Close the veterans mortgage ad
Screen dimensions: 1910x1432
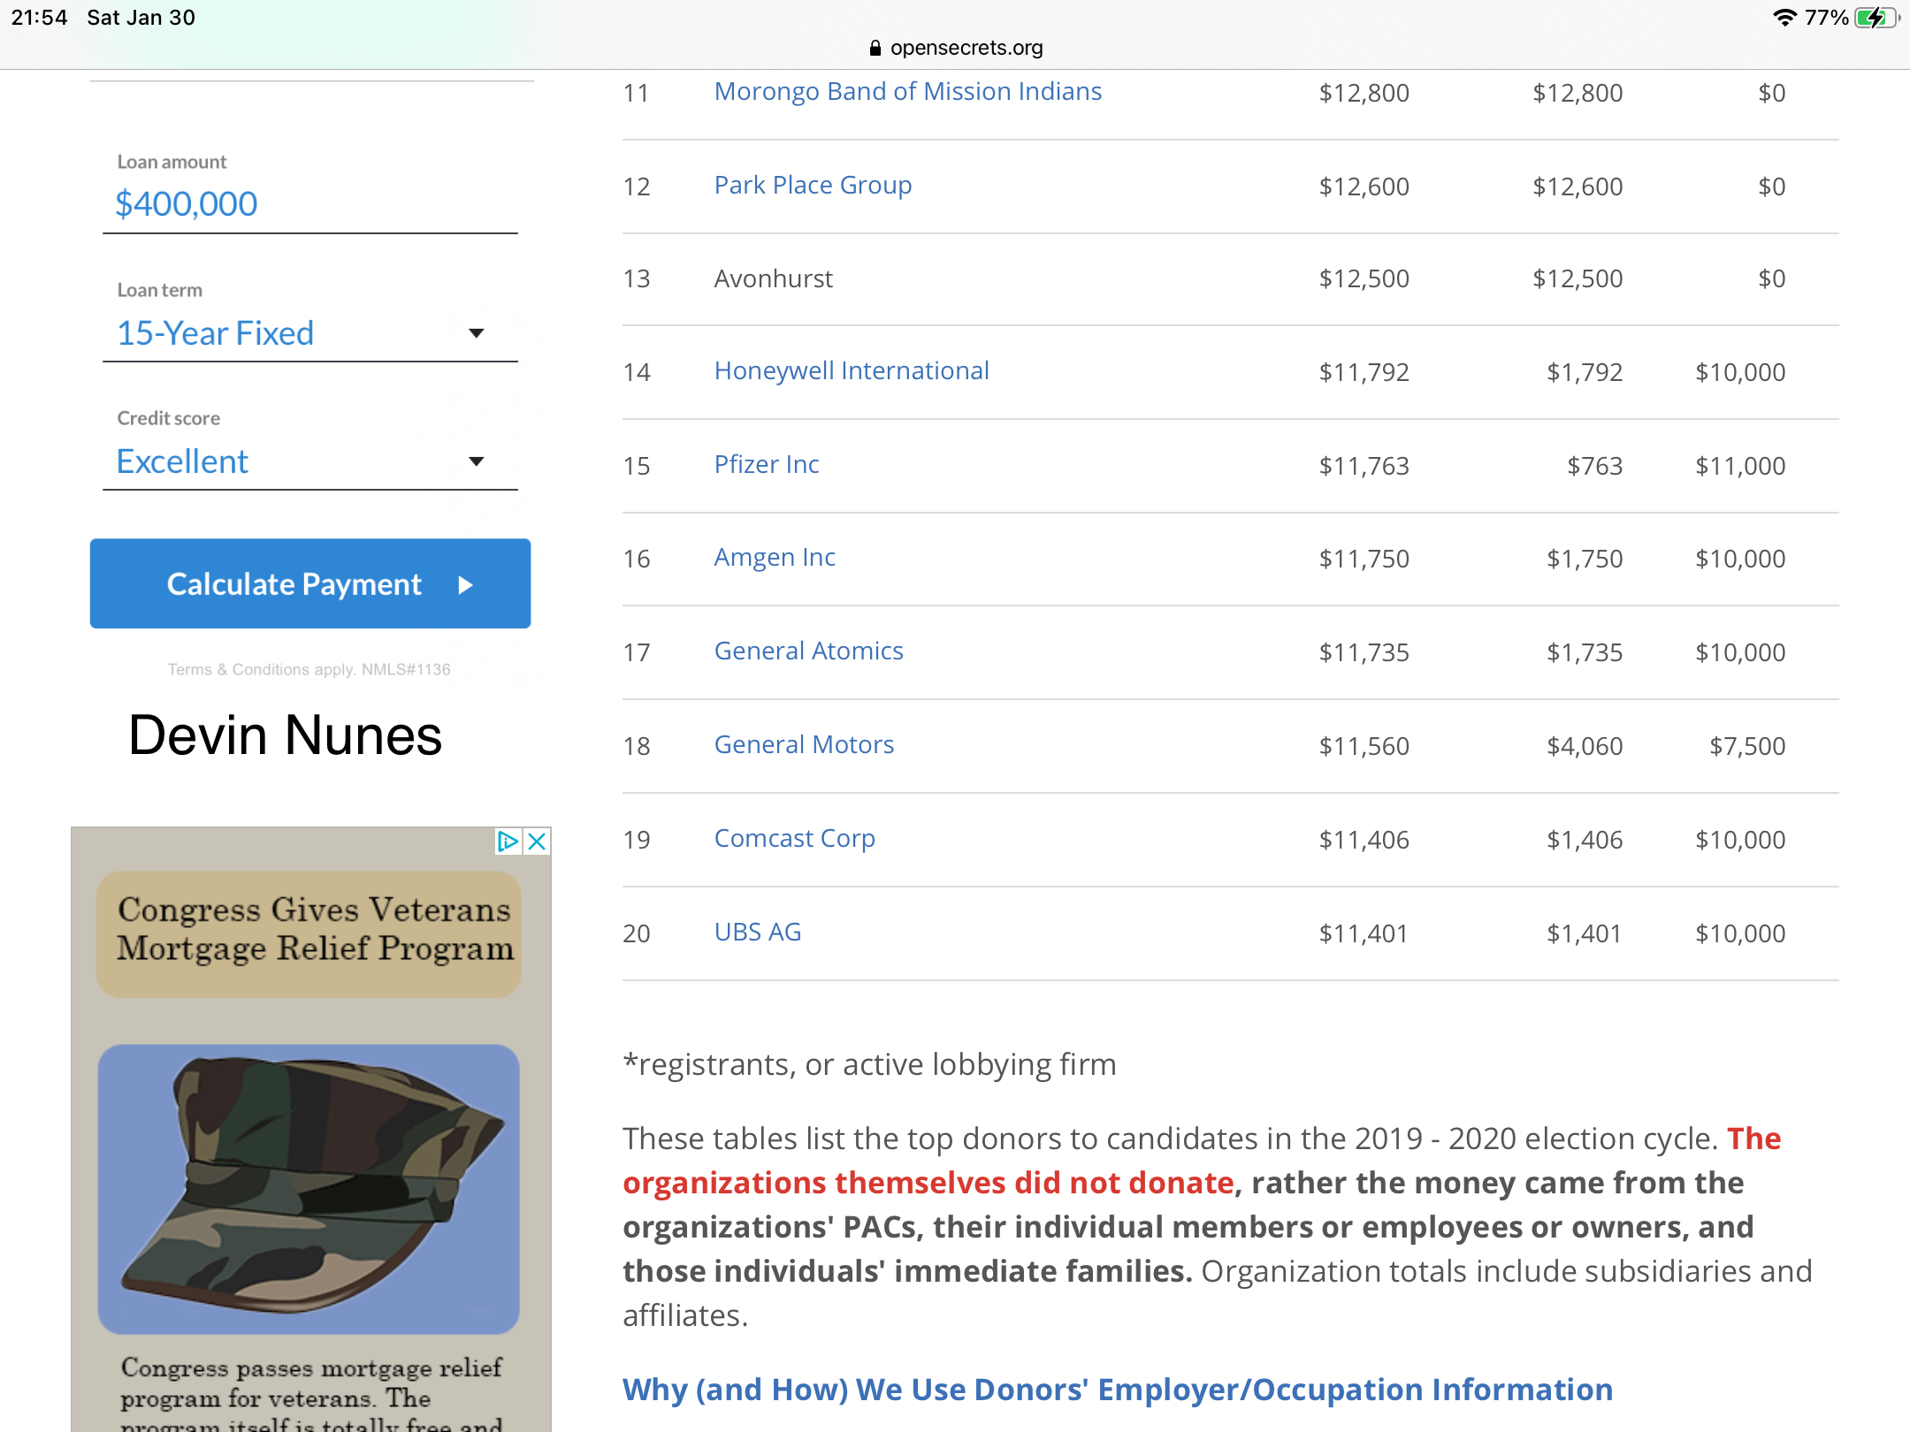(537, 842)
